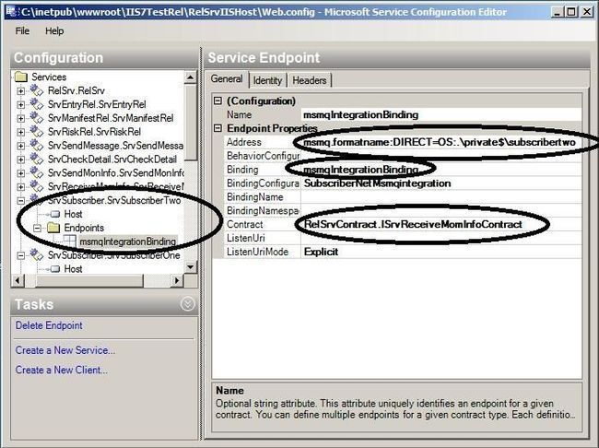This screenshot has height=448, width=599.
Task: Click Create a New Service link
Action: coord(65,350)
